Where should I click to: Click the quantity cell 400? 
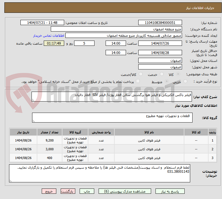[50, 158]
